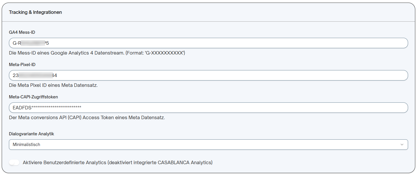Click the 'EADFDS' token prefix text
Image resolution: width=417 pixels, height=176 pixels.
click(x=22, y=108)
